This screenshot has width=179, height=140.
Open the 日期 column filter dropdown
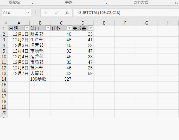tap(27, 28)
